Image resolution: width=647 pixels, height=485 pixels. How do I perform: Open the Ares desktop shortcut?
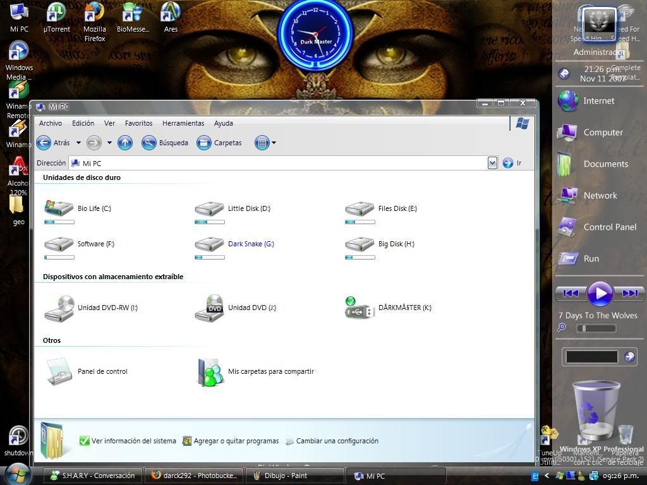pos(171,17)
